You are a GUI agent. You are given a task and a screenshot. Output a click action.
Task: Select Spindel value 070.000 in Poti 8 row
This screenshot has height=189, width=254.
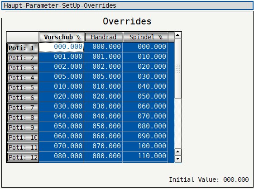[145, 117]
